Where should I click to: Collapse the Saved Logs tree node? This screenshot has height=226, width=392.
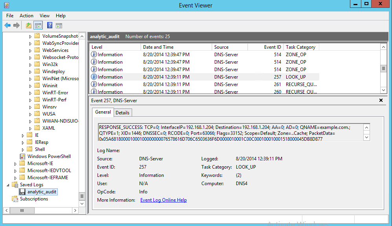(x=9, y=185)
